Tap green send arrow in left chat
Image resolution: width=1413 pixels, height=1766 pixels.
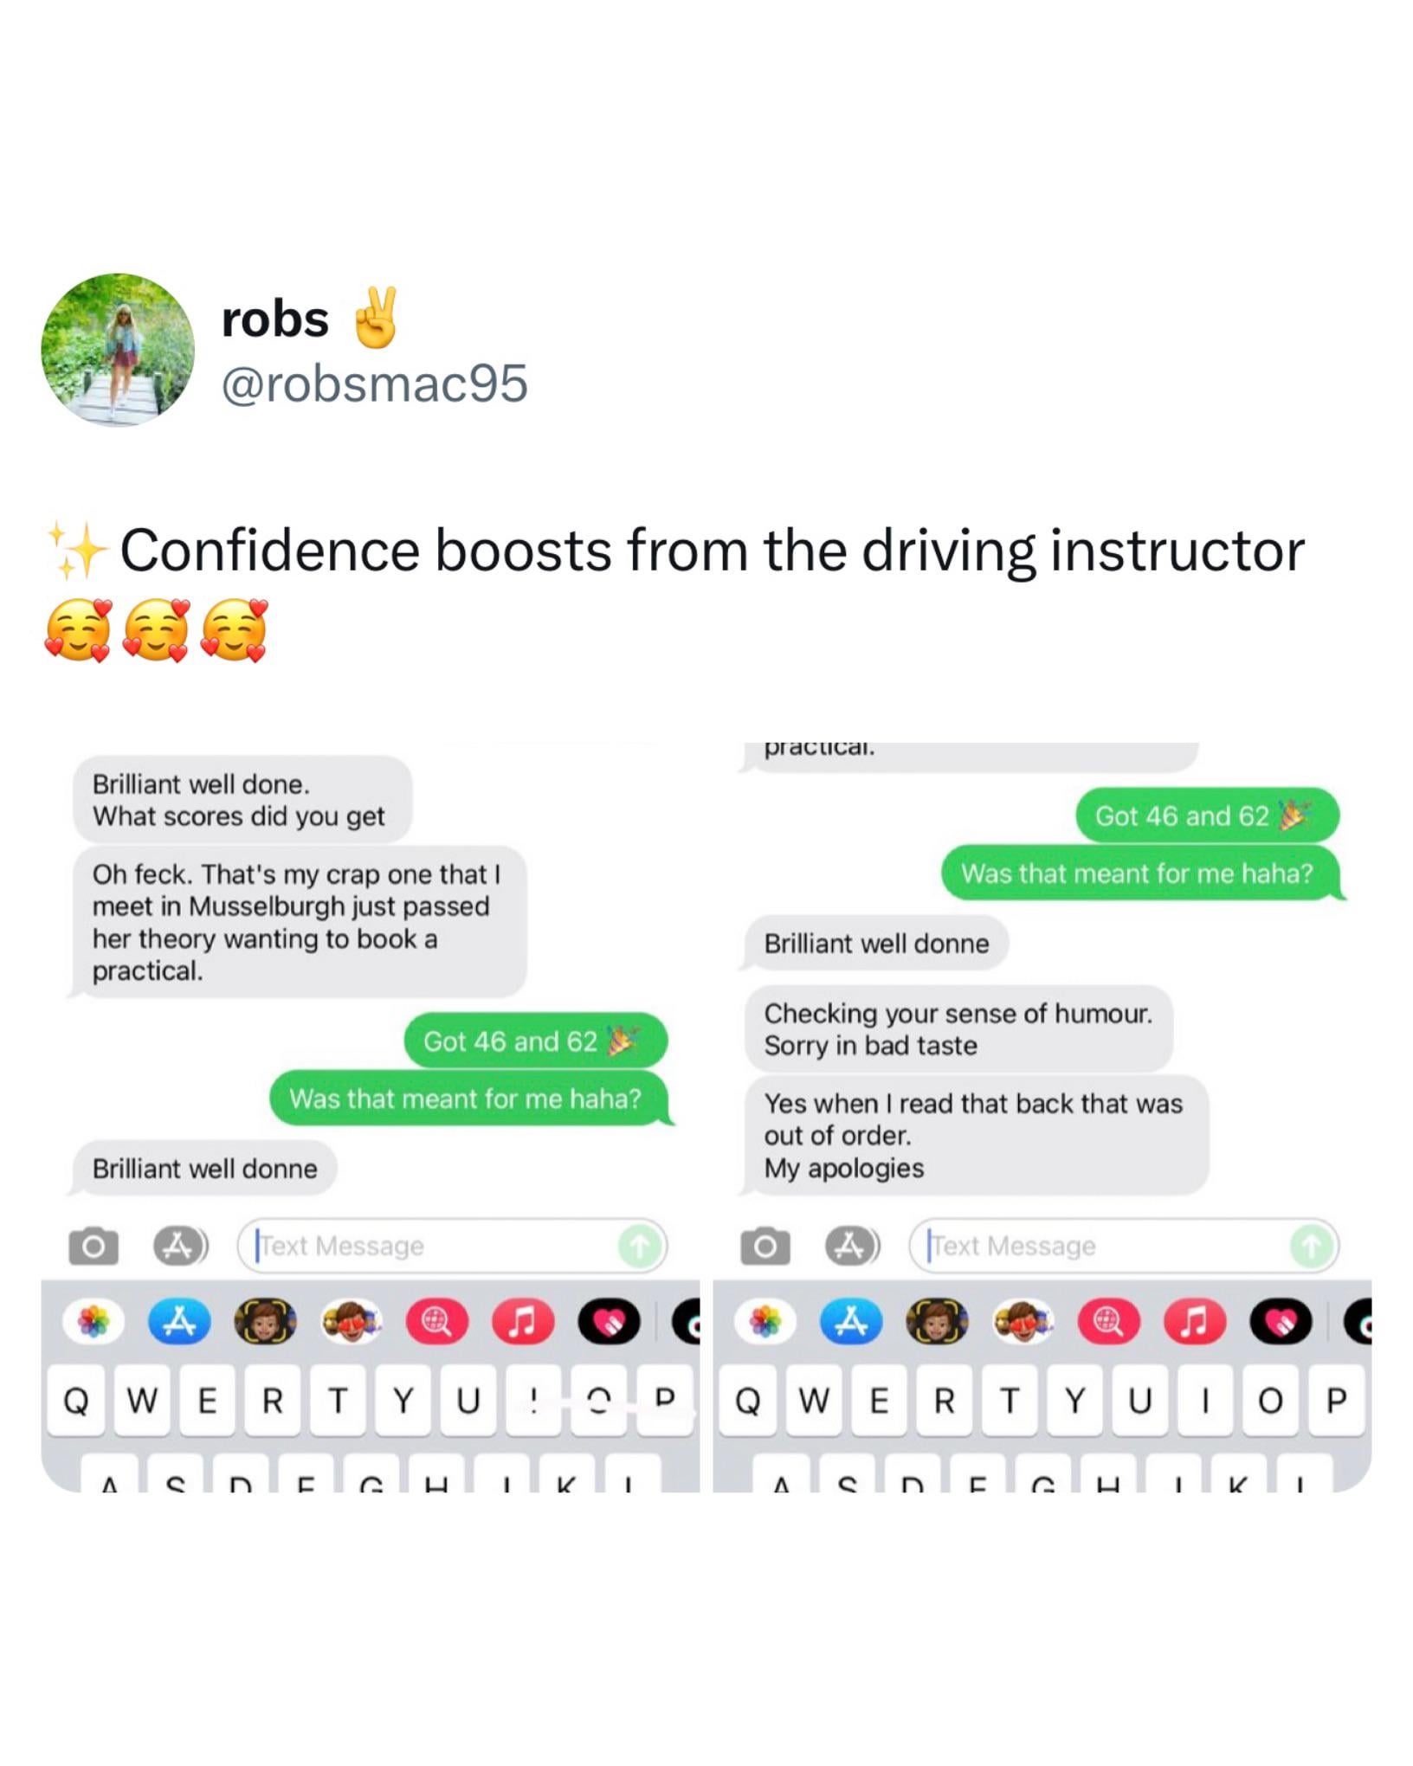point(639,1247)
